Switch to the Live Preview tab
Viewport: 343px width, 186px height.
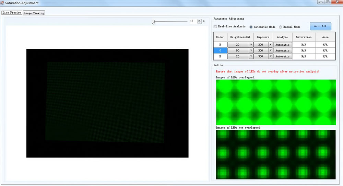(12, 13)
